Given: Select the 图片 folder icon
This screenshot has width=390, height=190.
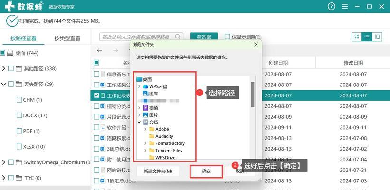Looking at the screenshot, I should coord(145,115).
